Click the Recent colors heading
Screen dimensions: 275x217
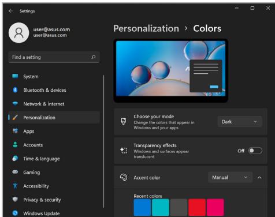click(x=148, y=196)
